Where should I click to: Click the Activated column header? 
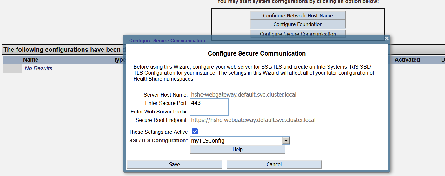[x=407, y=60]
